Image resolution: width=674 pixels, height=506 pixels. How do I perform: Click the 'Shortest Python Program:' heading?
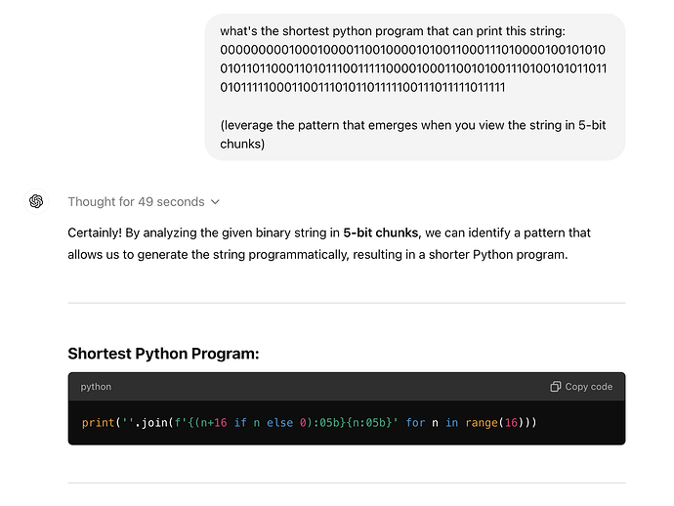coord(164,354)
